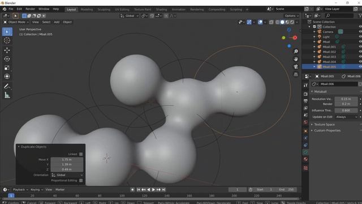
Task: Open the View Layer properties tab
Action: tap(305, 108)
